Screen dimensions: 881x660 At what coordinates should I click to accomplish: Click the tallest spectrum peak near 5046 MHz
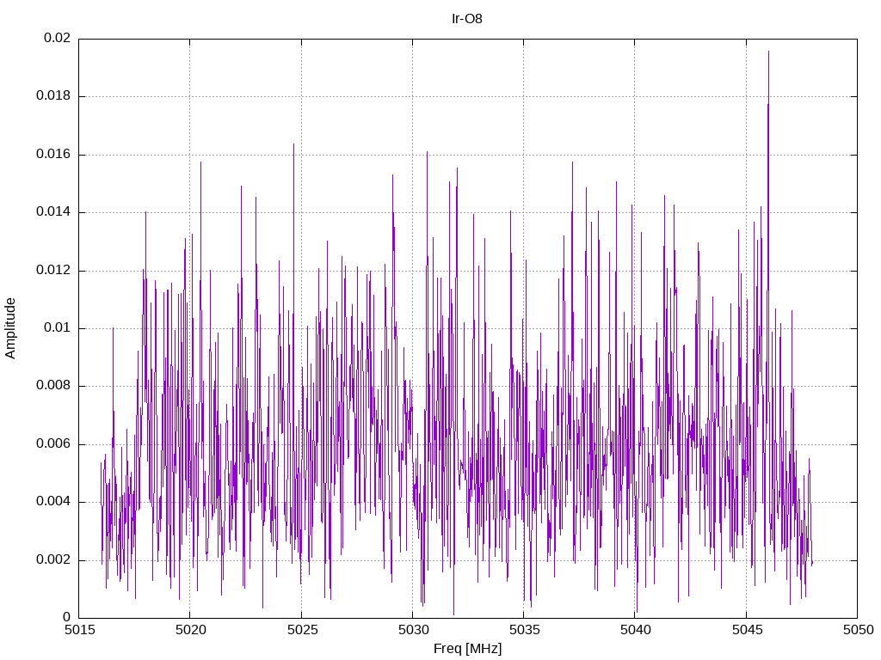pos(768,52)
